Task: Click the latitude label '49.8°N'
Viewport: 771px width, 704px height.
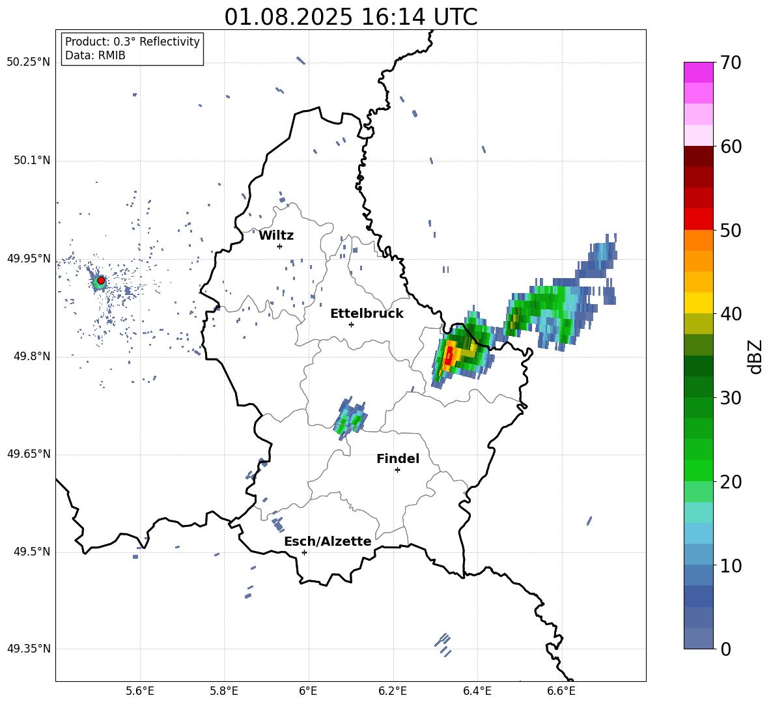Action: (31, 356)
